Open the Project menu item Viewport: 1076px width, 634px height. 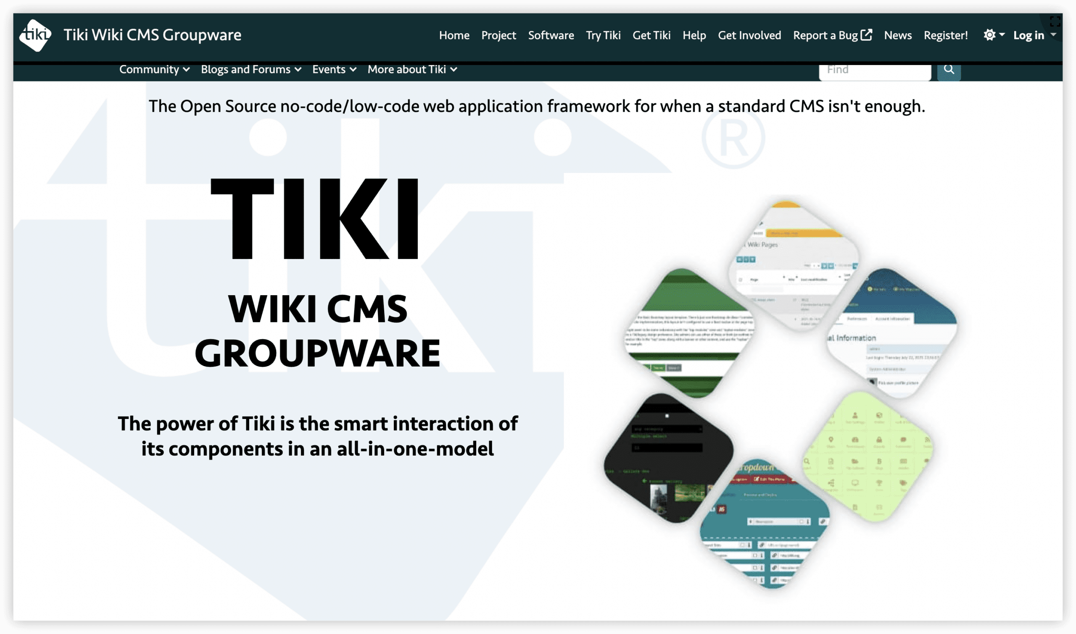point(498,35)
